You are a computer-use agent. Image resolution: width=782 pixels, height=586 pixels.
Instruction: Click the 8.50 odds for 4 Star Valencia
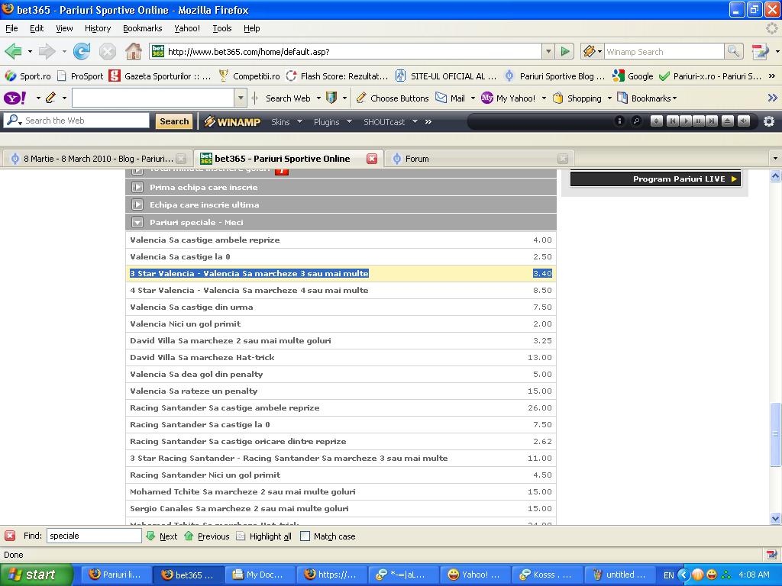point(542,290)
